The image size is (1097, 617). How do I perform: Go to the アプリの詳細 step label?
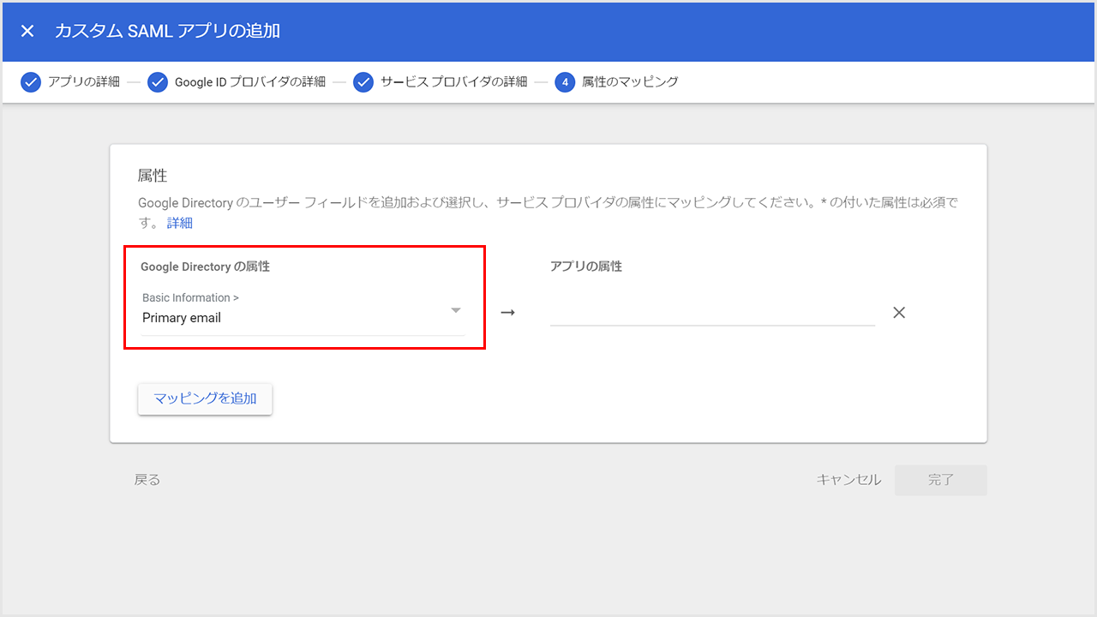[84, 82]
